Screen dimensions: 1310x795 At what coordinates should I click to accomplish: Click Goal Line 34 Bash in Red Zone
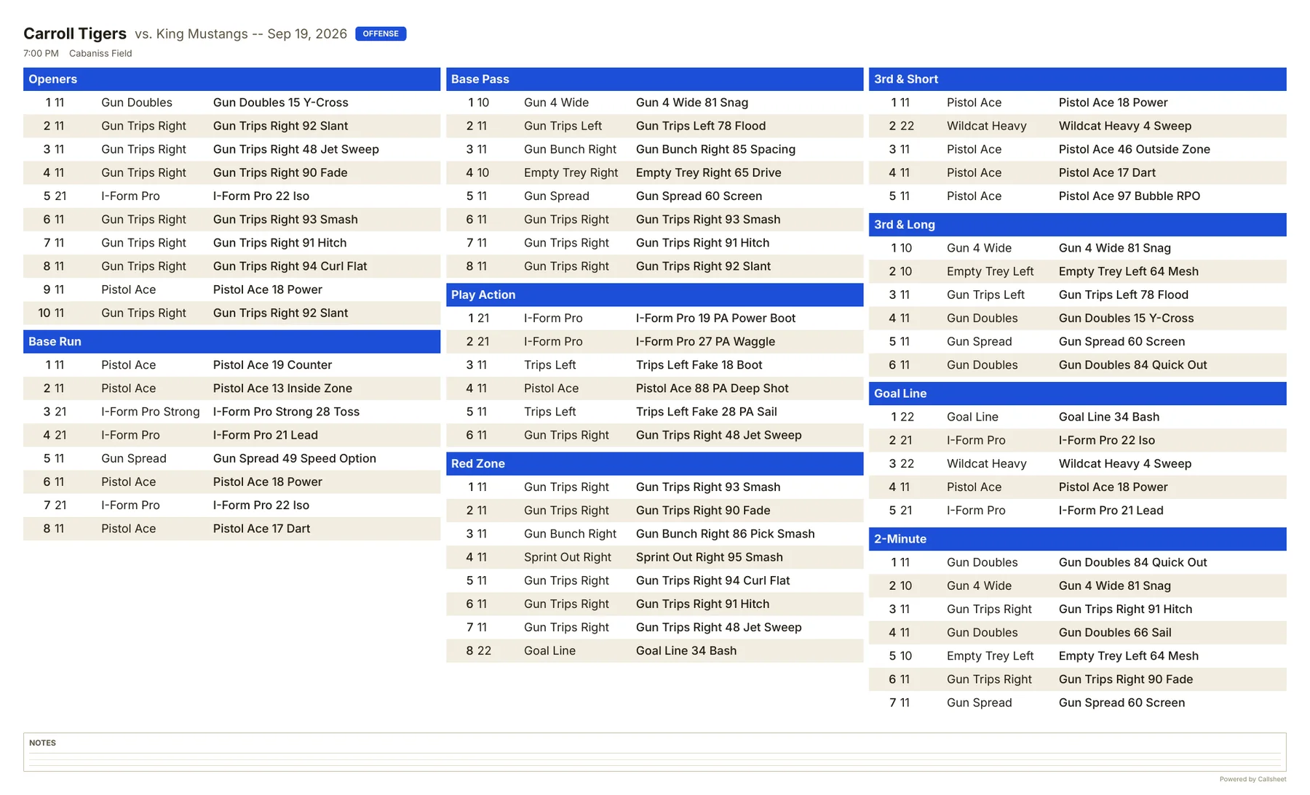pyautogui.click(x=686, y=650)
